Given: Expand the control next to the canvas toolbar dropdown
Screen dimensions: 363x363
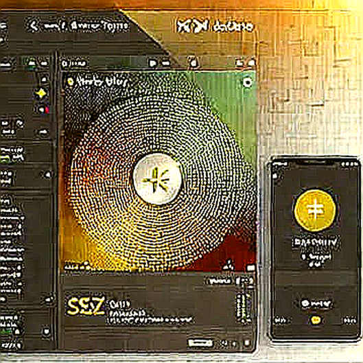Looking at the screenshot, I should (x=166, y=63).
